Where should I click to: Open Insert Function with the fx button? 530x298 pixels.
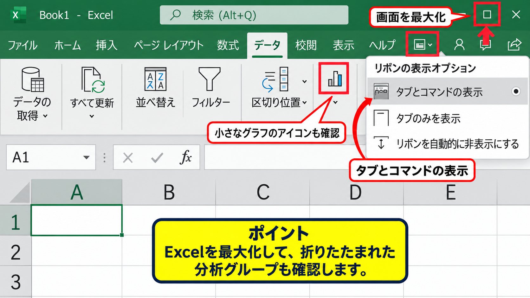pyautogui.click(x=185, y=157)
